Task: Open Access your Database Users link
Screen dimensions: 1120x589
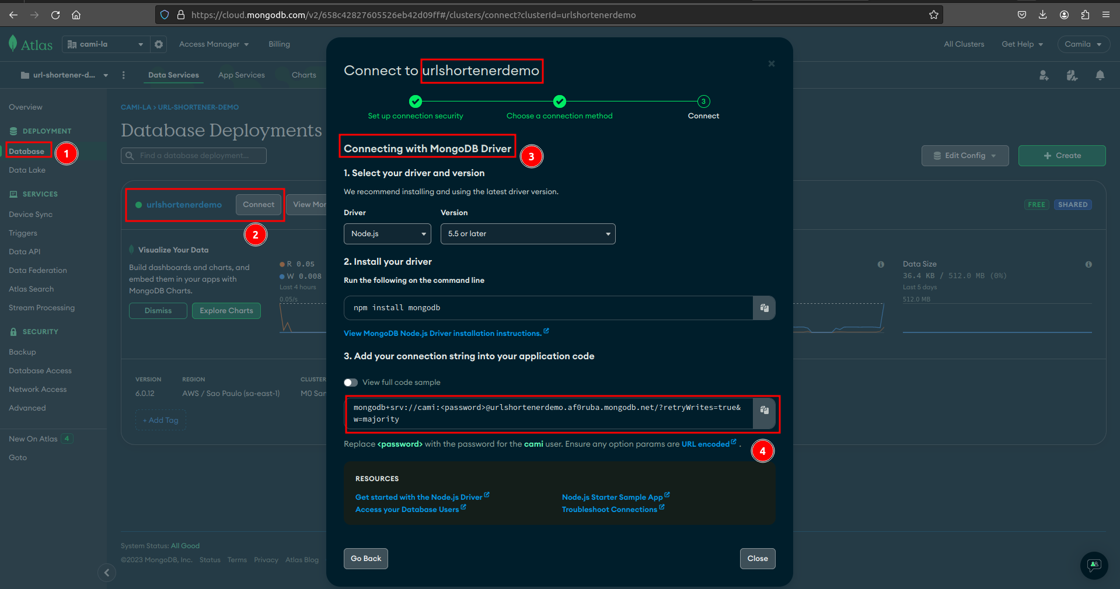Action: pyautogui.click(x=410, y=509)
